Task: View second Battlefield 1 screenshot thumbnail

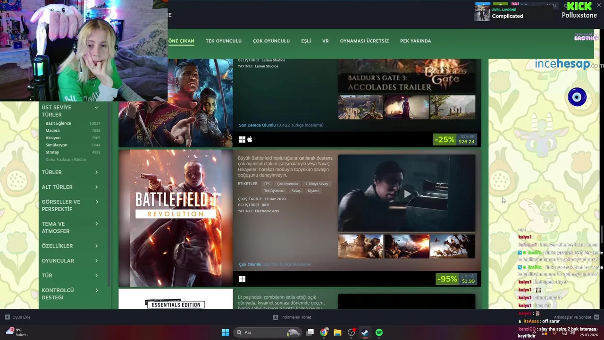Action: click(406, 246)
